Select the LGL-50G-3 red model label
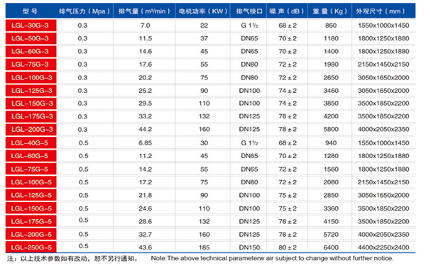The height and width of the screenshot is (268, 426). 31,38
